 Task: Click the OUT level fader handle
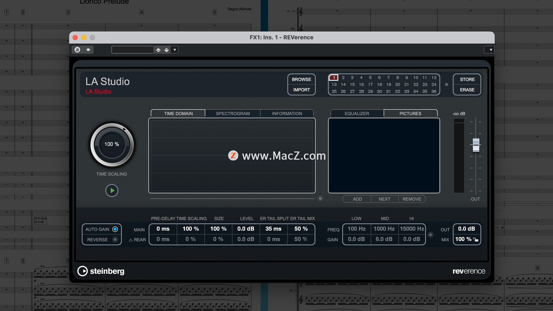coord(476,145)
